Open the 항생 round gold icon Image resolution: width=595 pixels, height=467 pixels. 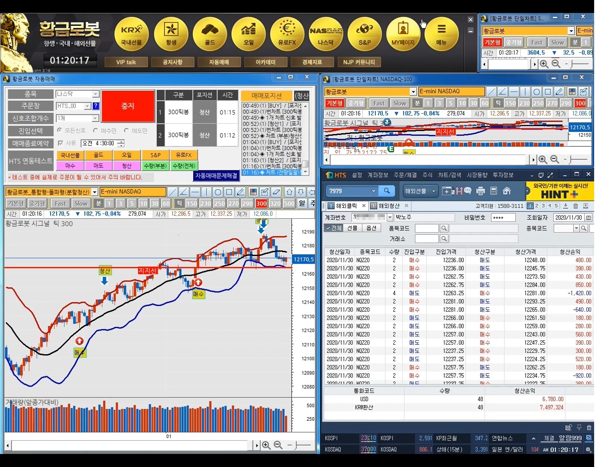pos(171,34)
